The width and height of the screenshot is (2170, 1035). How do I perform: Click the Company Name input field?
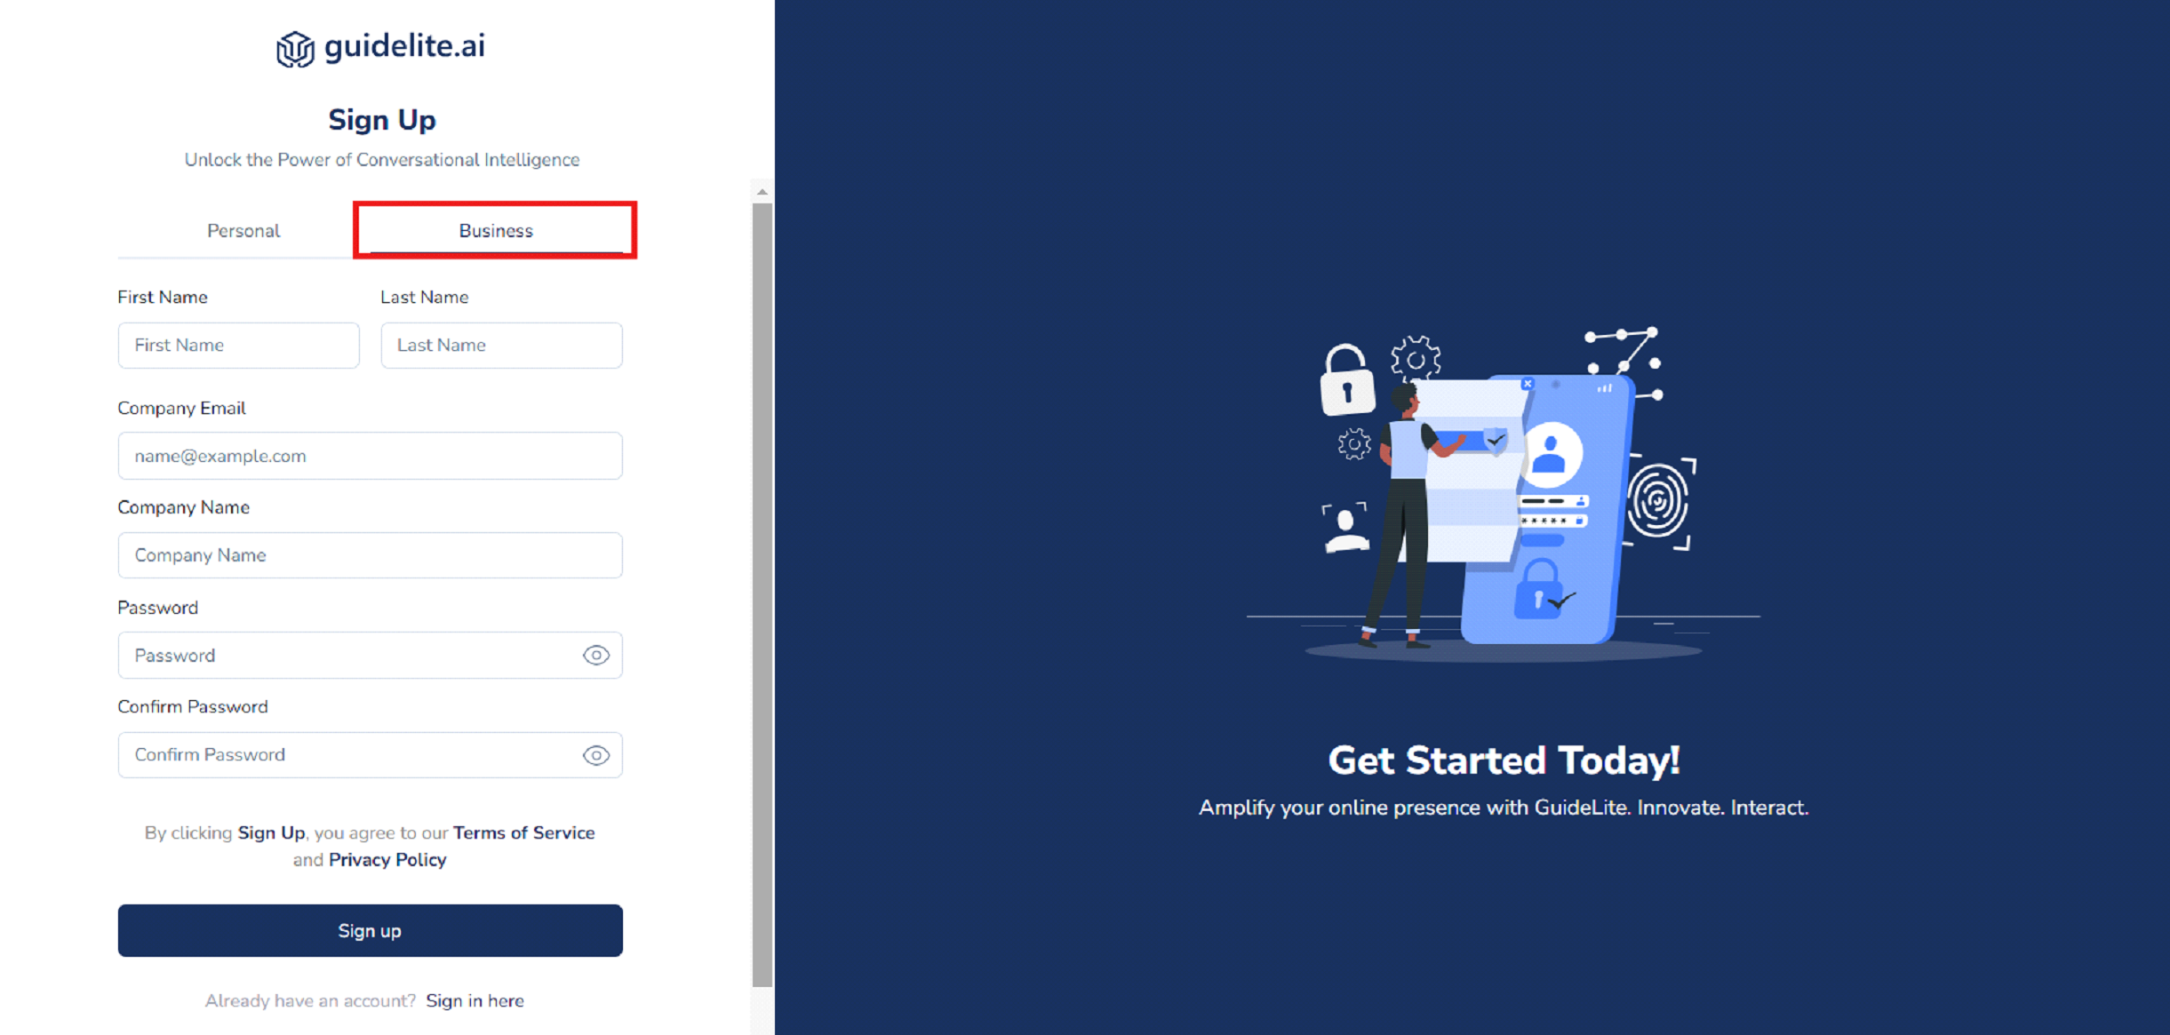370,555
